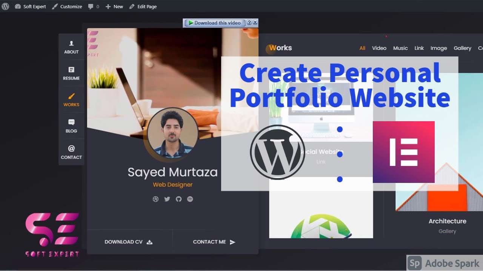Click the Dribbble social icon
Screen dimensions: 483x271
point(155,199)
